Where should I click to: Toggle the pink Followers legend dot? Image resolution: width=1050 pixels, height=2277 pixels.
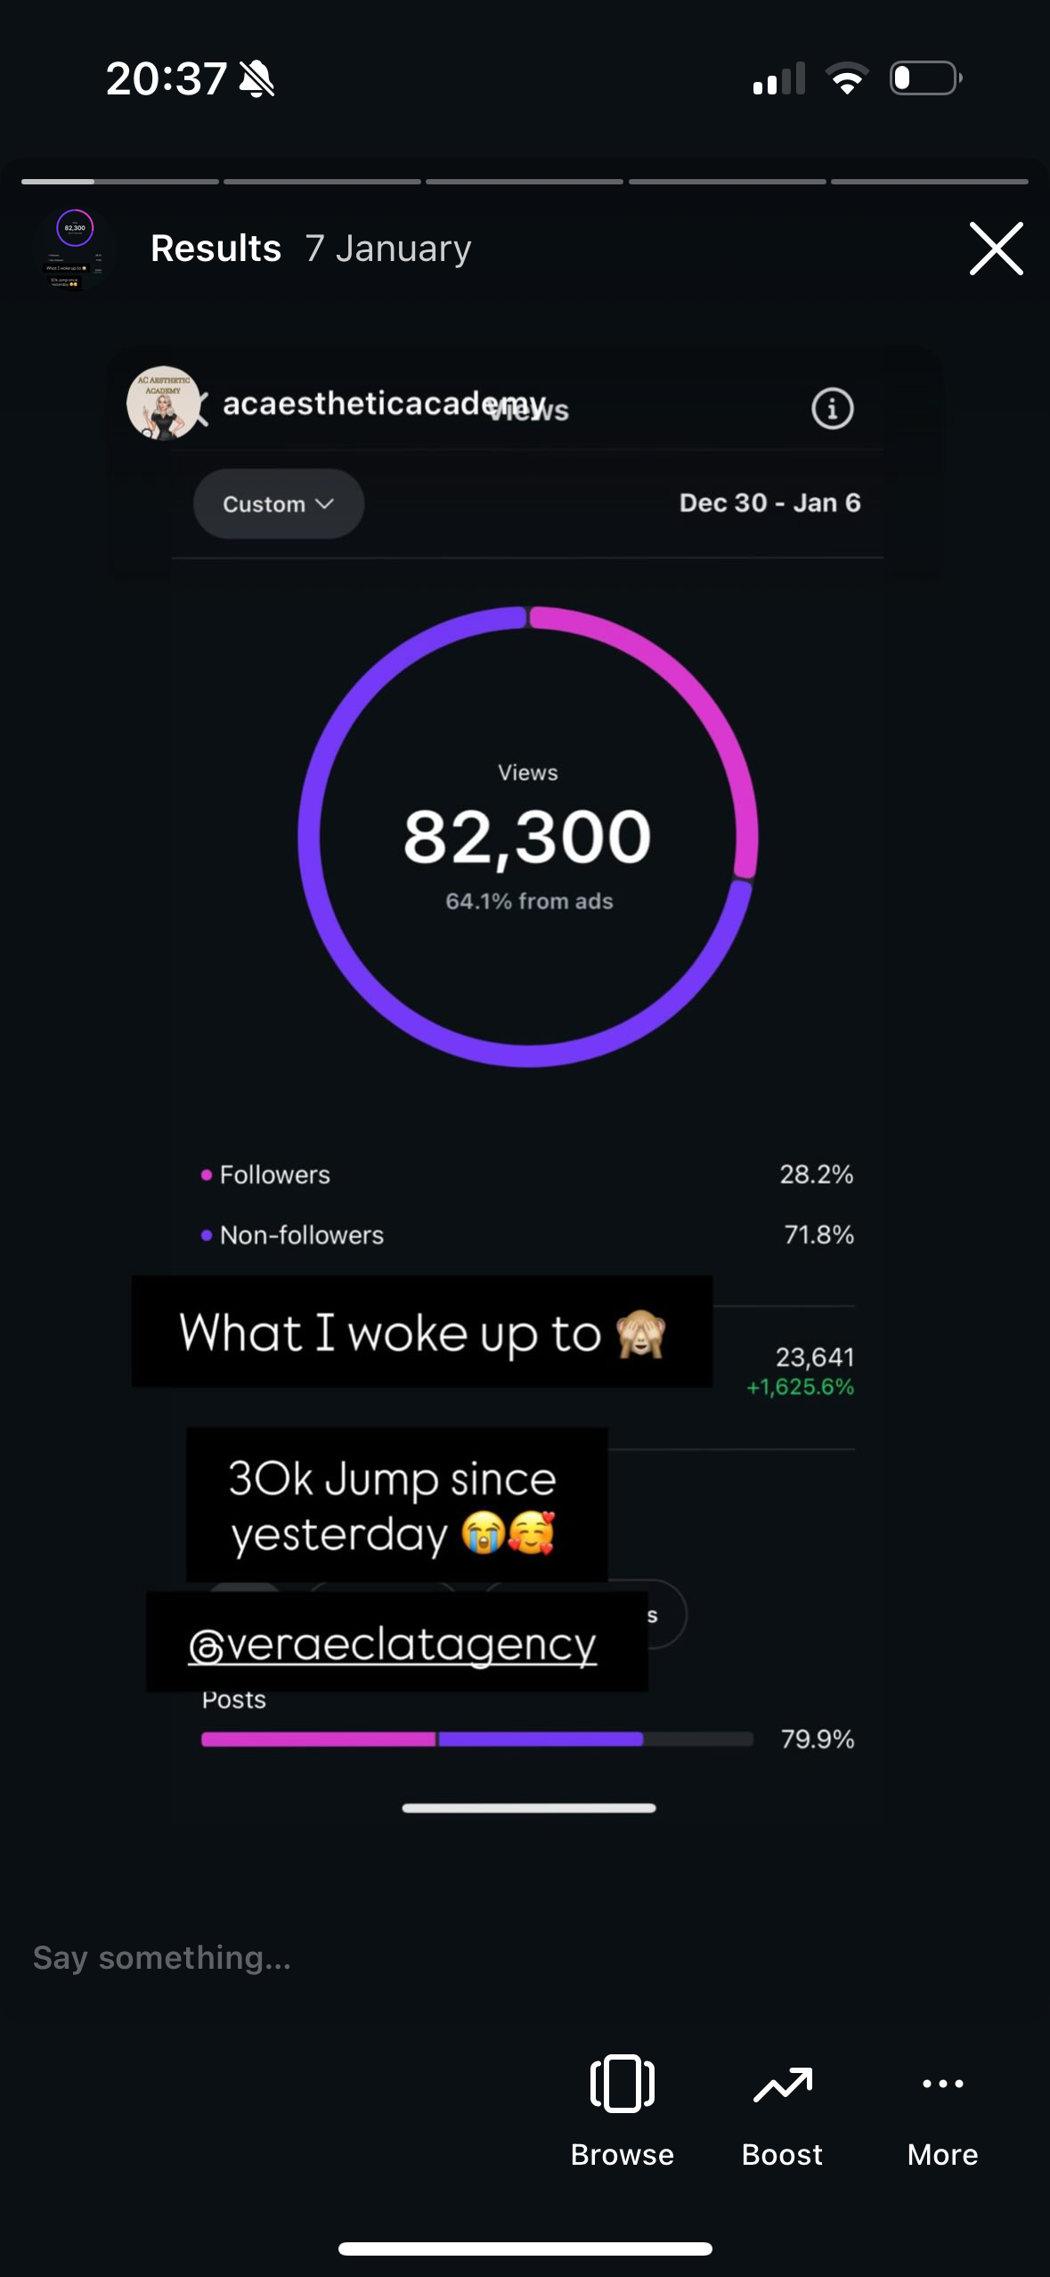point(206,1175)
